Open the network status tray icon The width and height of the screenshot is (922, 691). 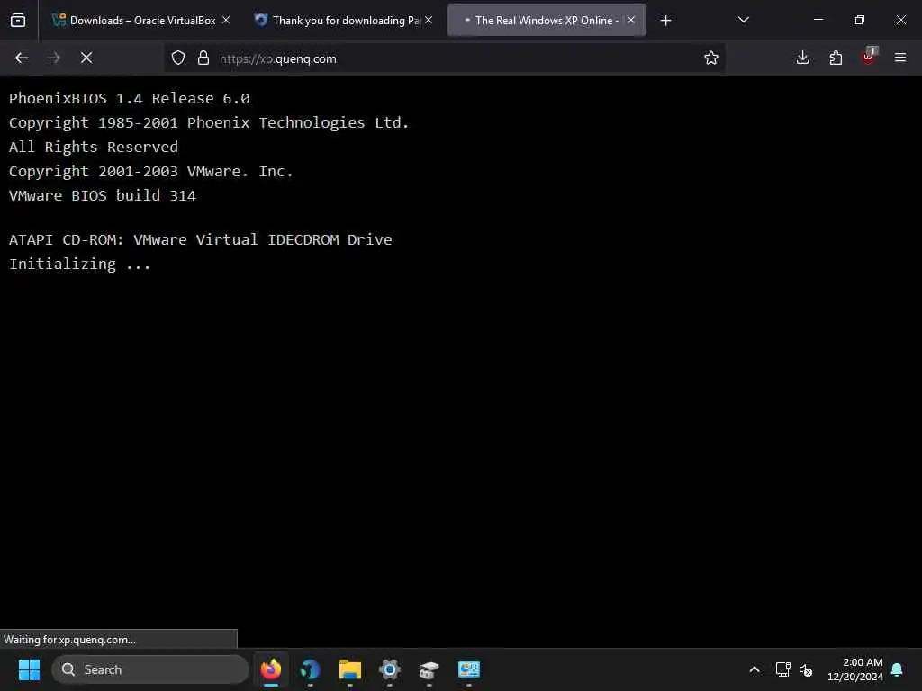pos(782,669)
